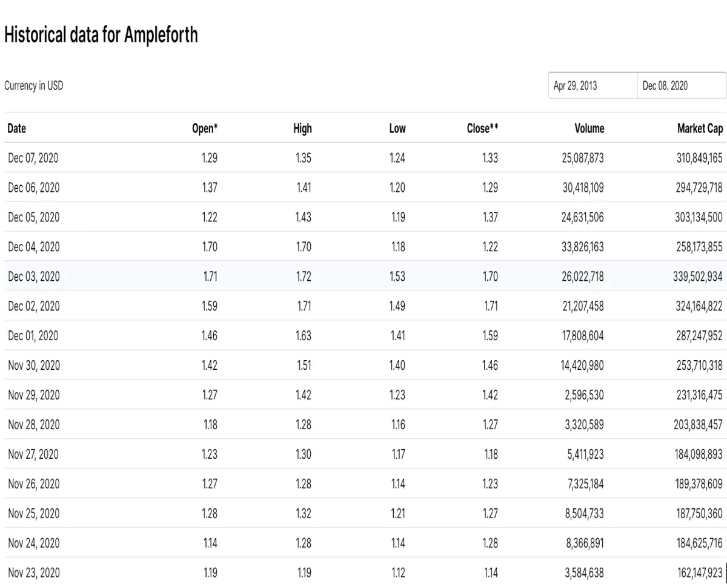Set start date field Apr 29, 2013
This screenshot has width=727, height=584.
coord(593,86)
